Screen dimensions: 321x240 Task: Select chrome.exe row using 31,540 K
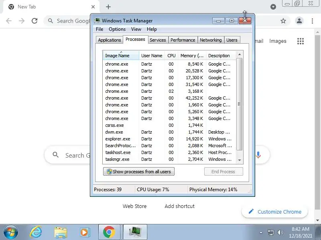(169, 84)
